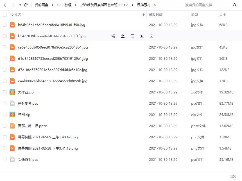Refresh the file list

point(26,5)
